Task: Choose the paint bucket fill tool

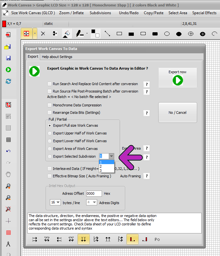Action: (x=67, y=34)
